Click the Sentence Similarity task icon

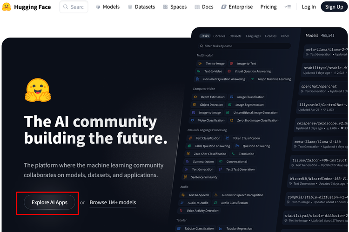coord(185,177)
